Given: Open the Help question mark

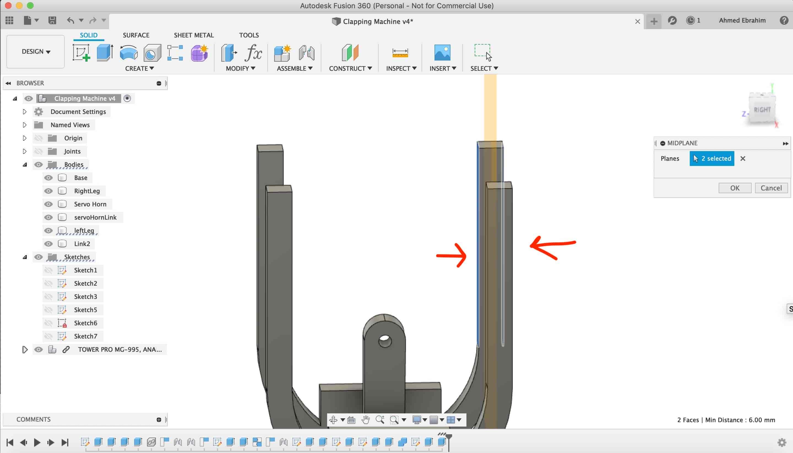Looking at the screenshot, I should tap(784, 21).
